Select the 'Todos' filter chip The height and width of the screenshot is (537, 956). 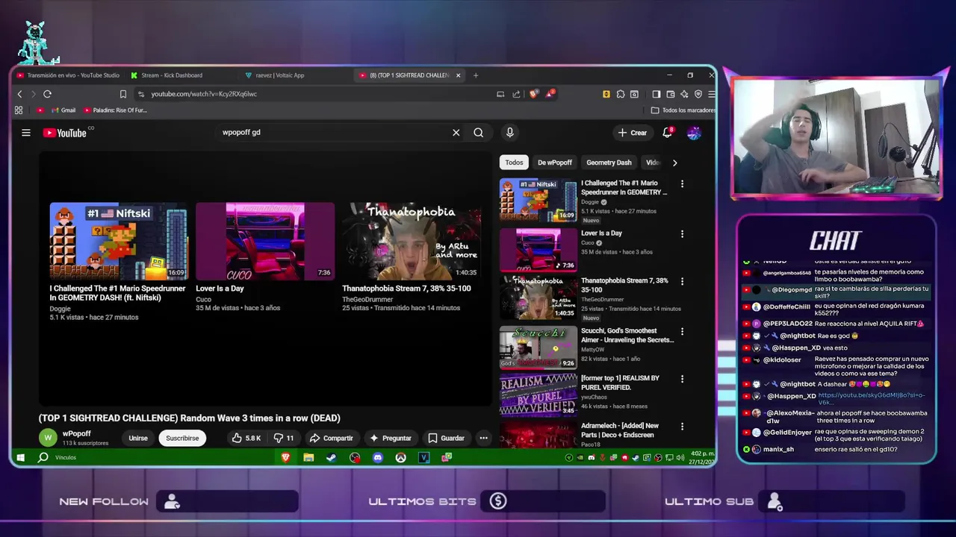click(x=514, y=163)
